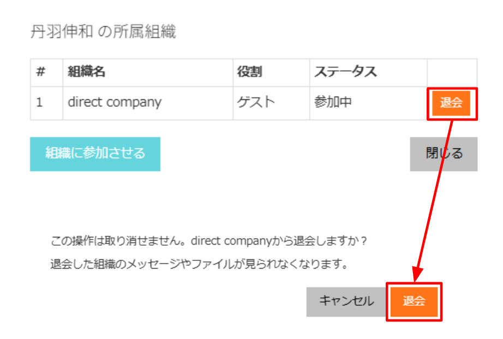The height and width of the screenshot is (339, 503).
Task: Confirm withdrawal with orange 退会 next to キャンセル
Action: (x=414, y=302)
